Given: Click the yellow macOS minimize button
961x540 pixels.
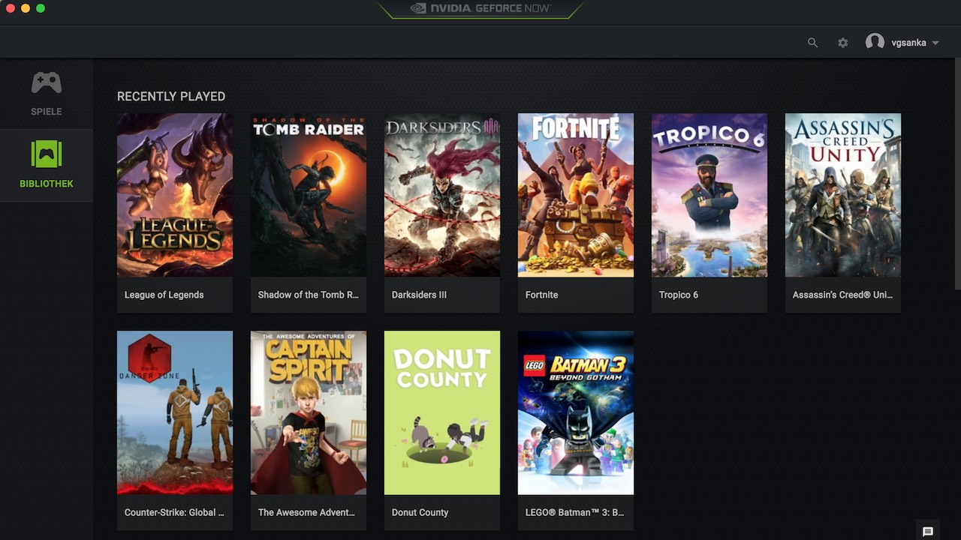Looking at the screenshot, I should pyautogui.click(x=26, y=8).
